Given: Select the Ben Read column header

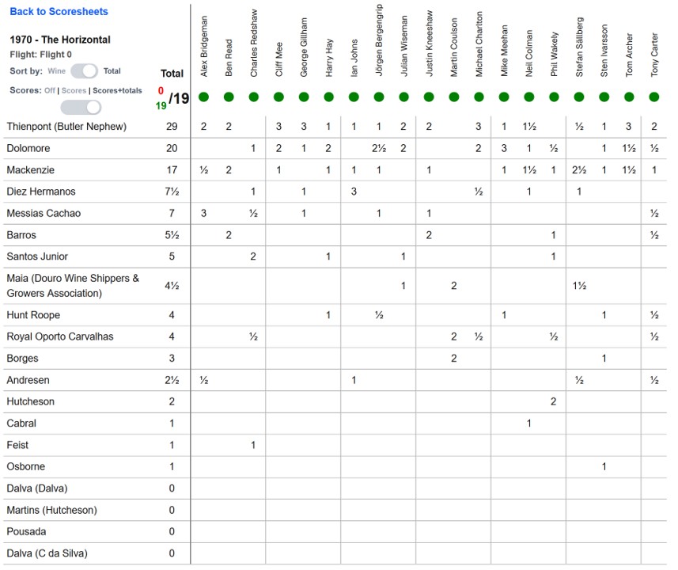Looking at the screenshot, I should coord(229,57).
